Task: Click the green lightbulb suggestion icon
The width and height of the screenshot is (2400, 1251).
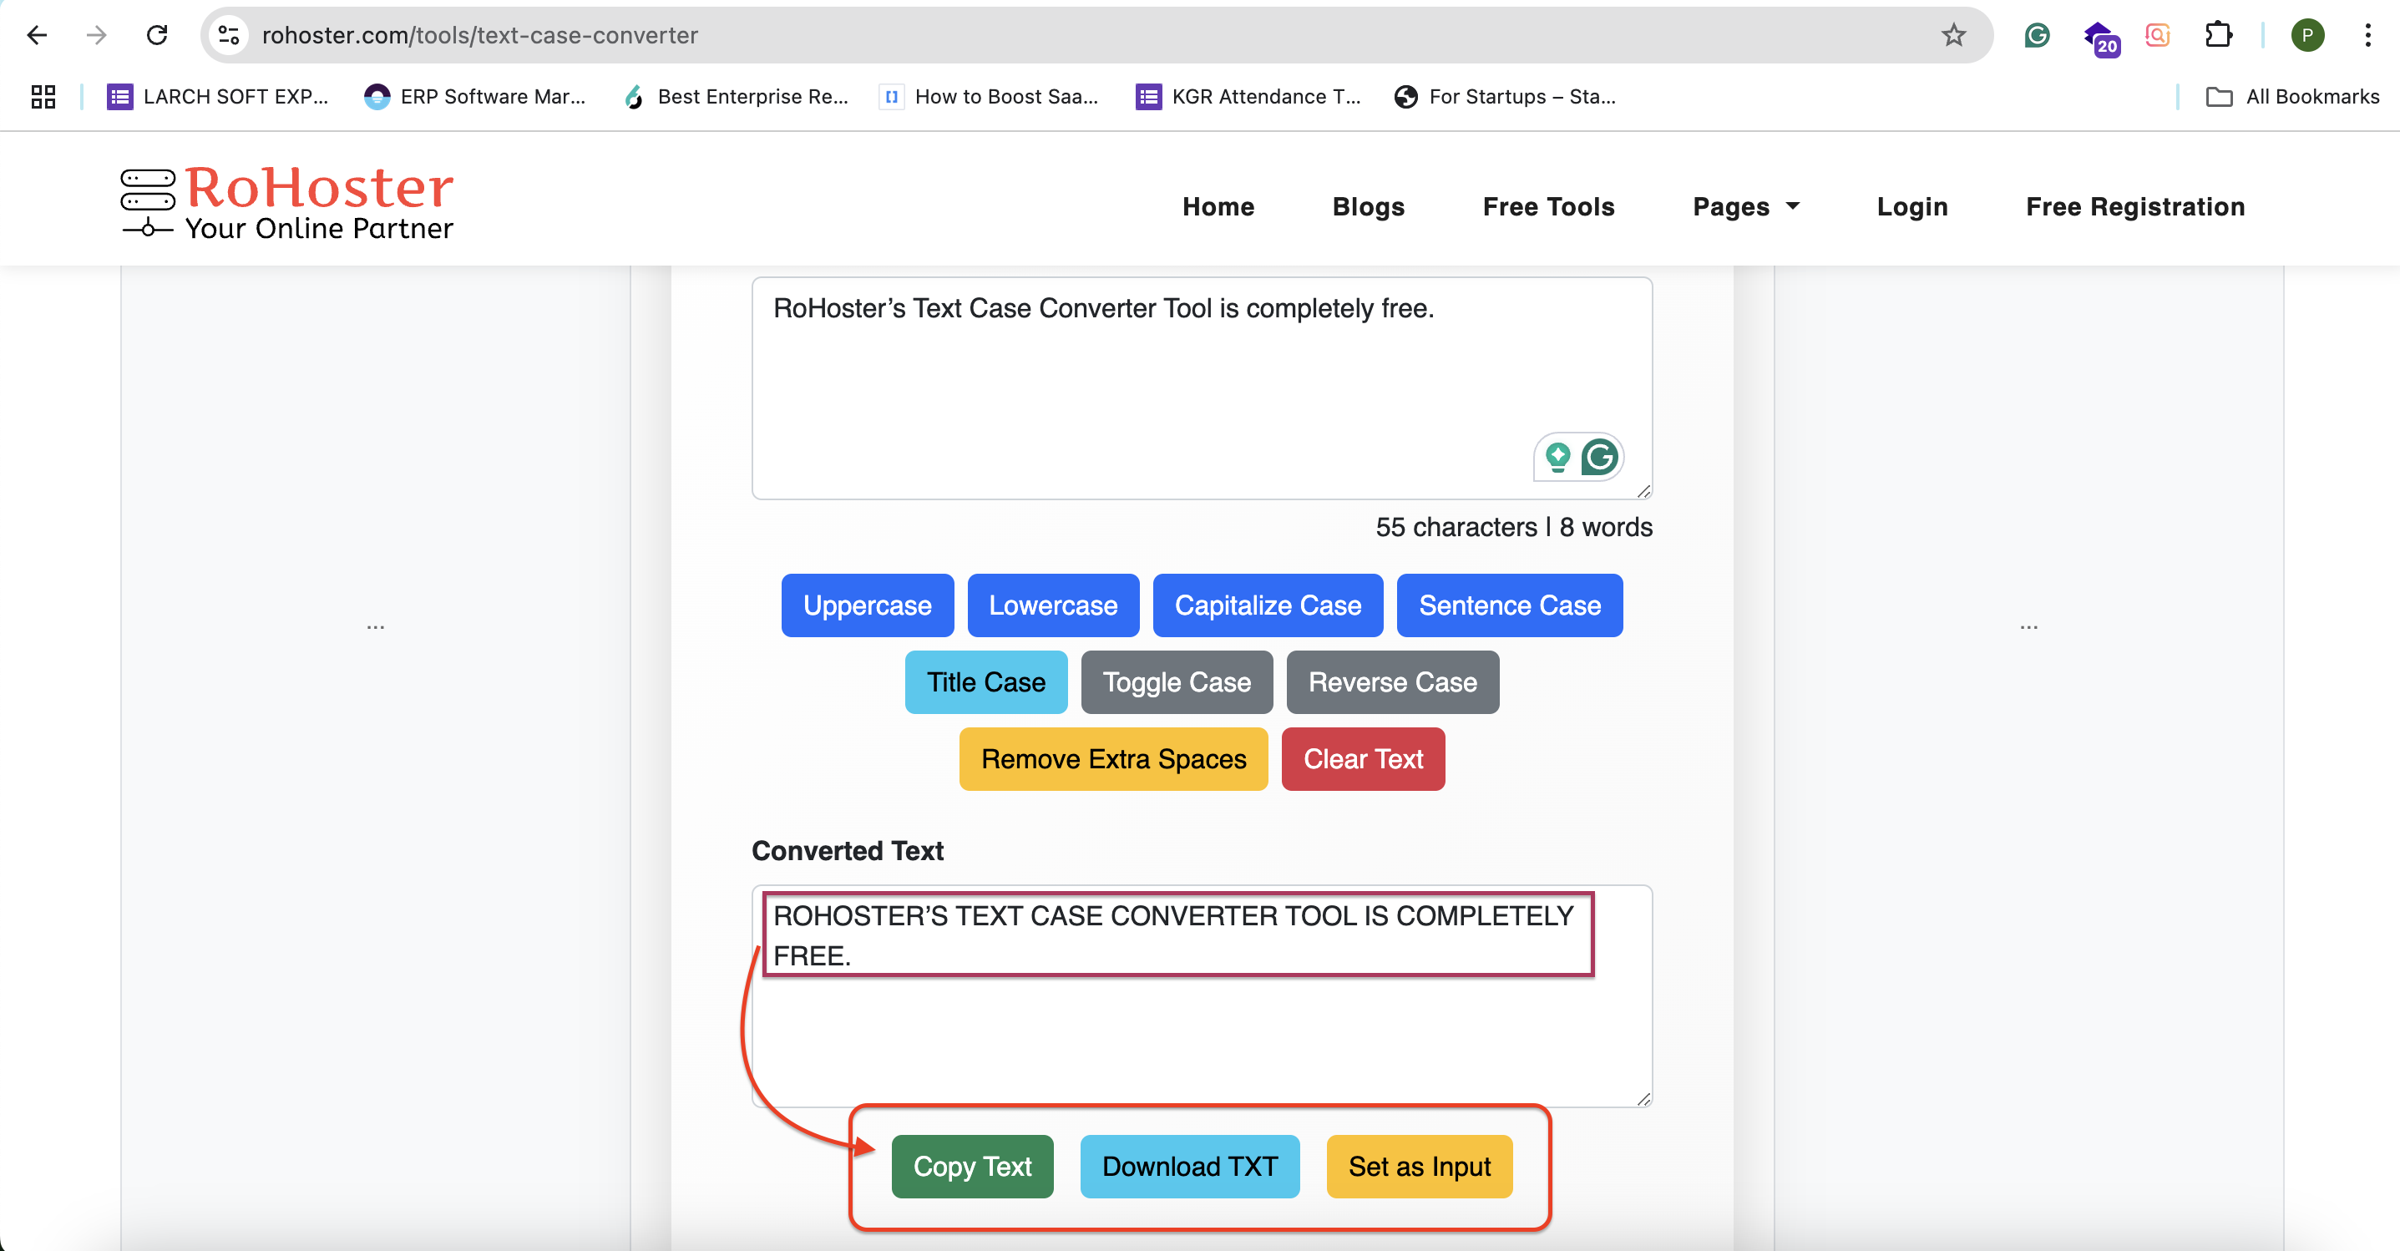Action: click(1557, 457)
